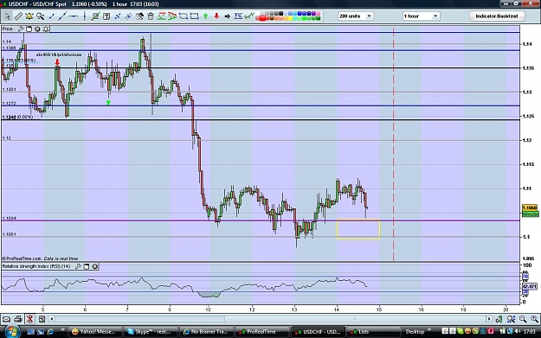Select the long trend line tool
541x338 pixels.
(62, 16)
